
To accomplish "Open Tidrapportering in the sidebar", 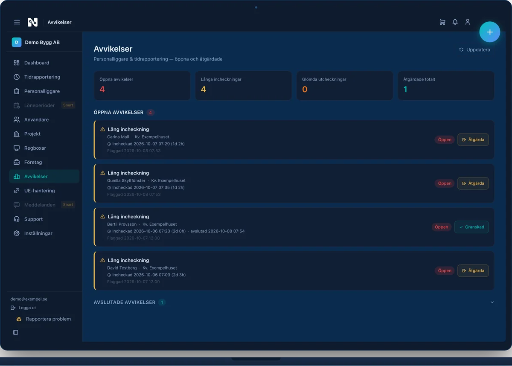I will 44,77.
